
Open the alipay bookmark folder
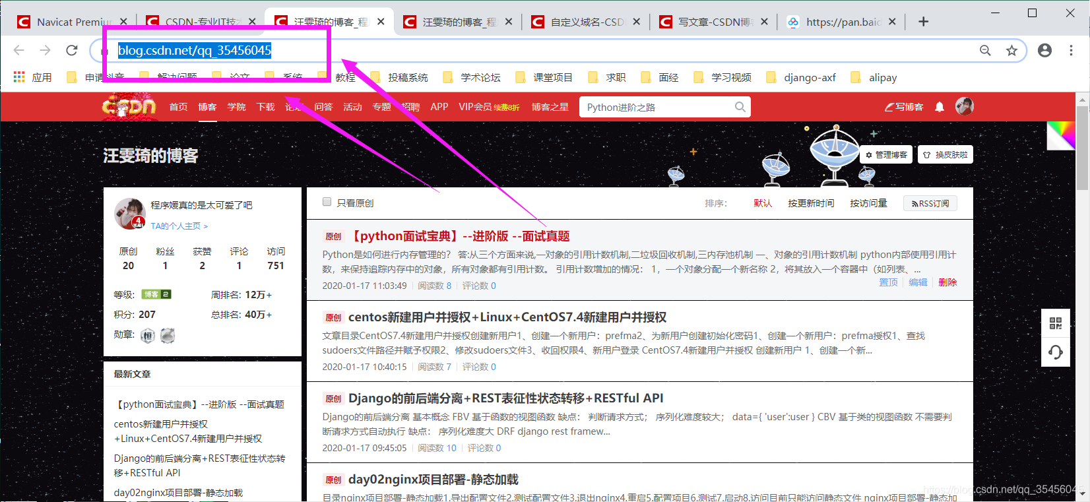[874, 77]
